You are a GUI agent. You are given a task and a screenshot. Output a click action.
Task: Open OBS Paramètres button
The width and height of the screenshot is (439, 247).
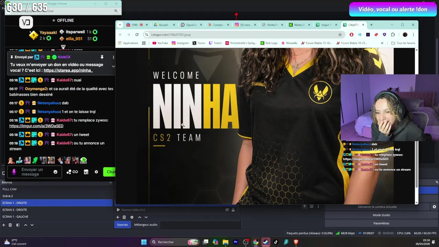(381, 223)
